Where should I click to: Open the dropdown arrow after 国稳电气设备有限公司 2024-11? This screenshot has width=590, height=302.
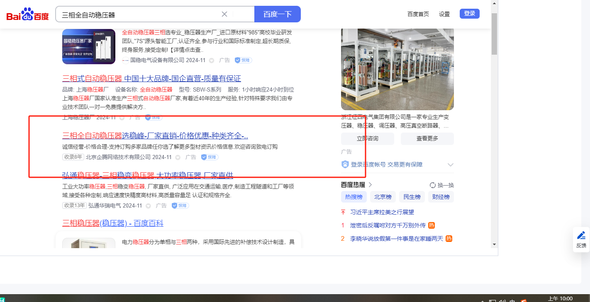[211, 60]
